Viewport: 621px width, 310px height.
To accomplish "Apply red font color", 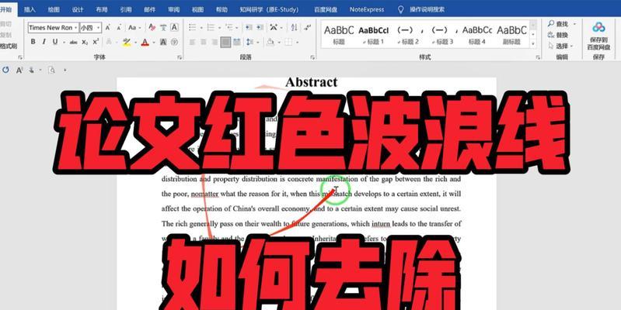I will pyautogui.click(x=145, y=42).
